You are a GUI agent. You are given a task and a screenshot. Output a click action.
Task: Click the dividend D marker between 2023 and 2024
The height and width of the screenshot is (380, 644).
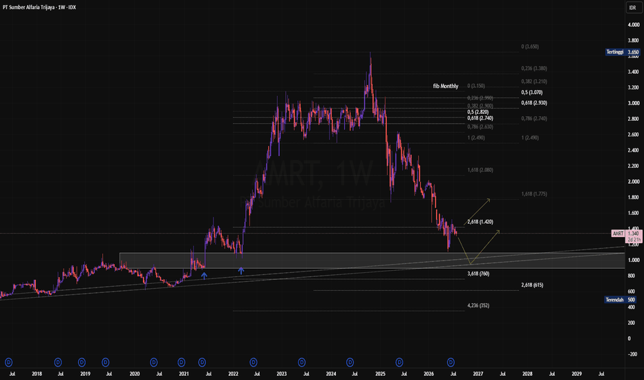click(x=302, y=362)
